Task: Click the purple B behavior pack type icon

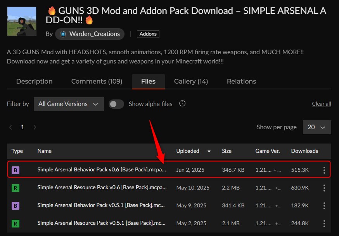Action: pyautogui.click(x=16, y=170)
